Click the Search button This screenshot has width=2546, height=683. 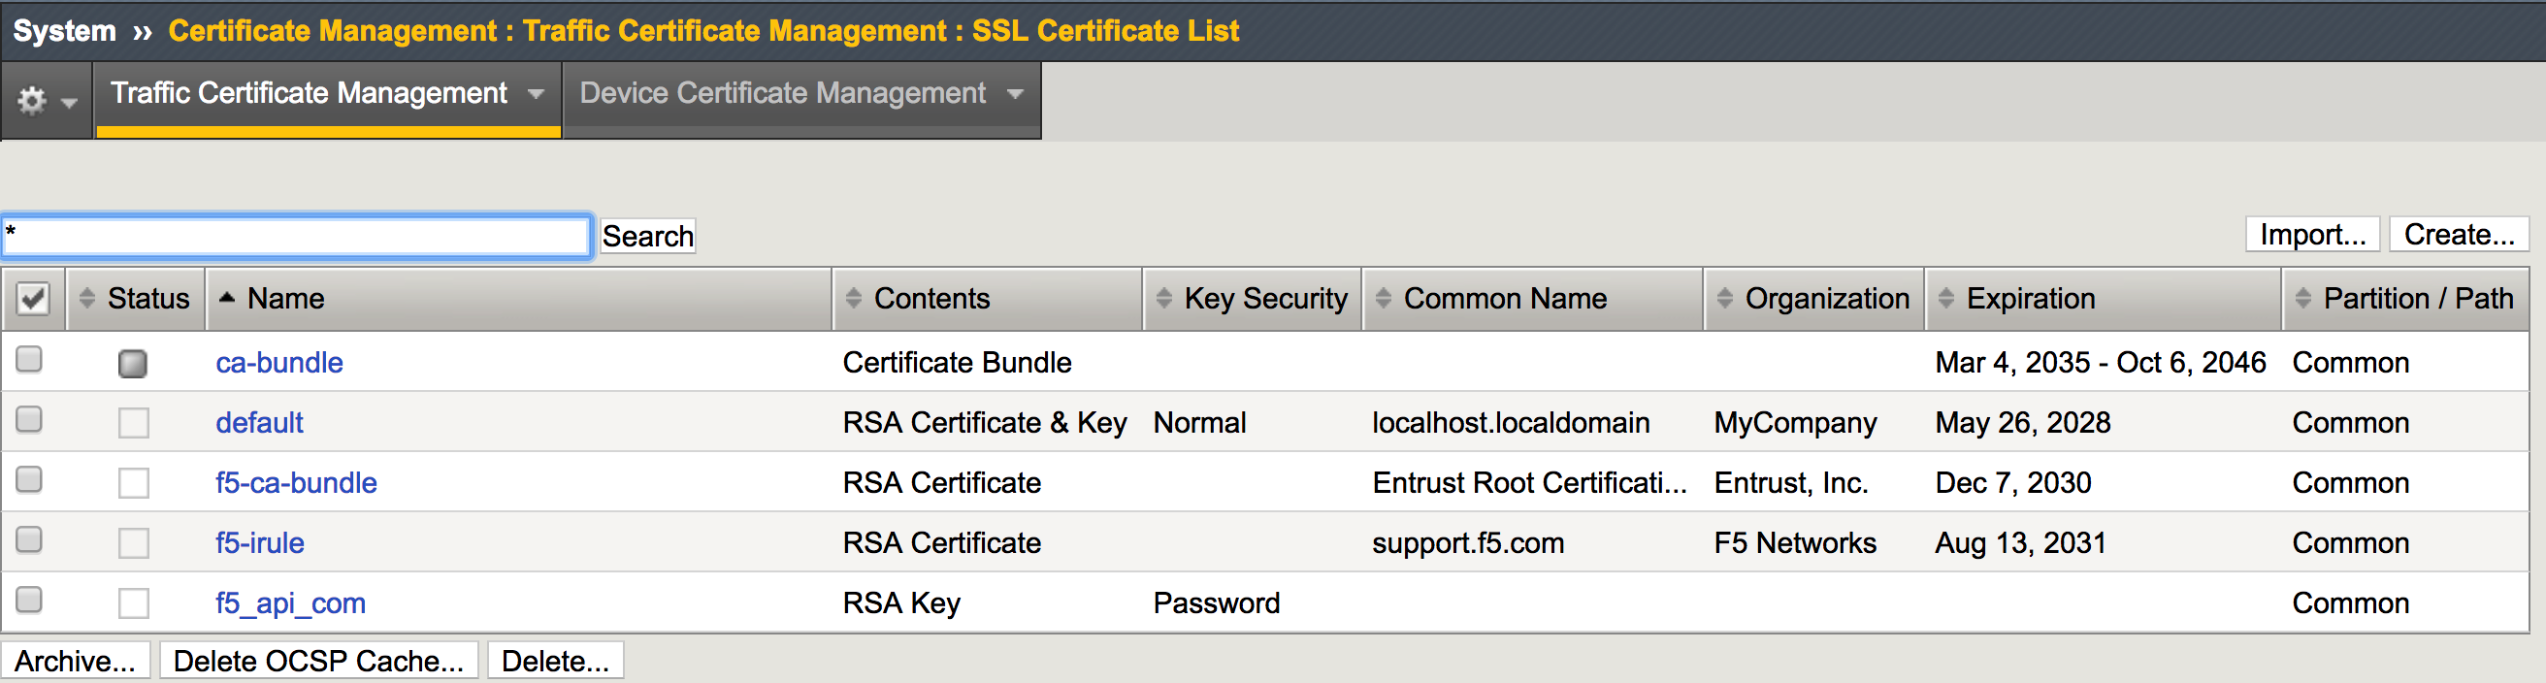click(x=647, y=236)
